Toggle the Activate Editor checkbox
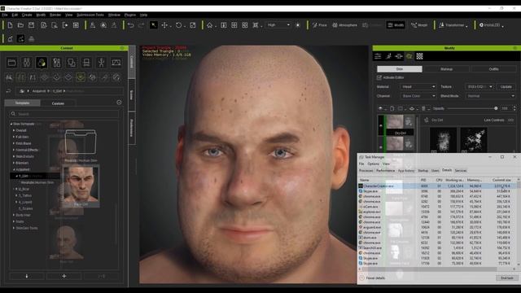The height and width of the screenshot is (293, 521). click(379, 77)
